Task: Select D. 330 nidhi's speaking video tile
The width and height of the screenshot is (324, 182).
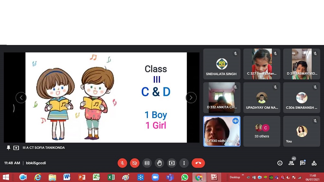Action: coord(222,131)
